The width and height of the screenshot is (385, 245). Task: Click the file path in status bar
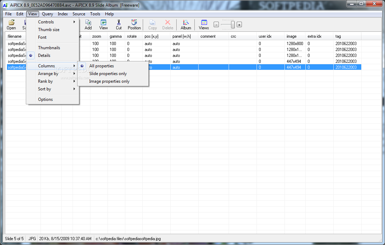(128, 239)
